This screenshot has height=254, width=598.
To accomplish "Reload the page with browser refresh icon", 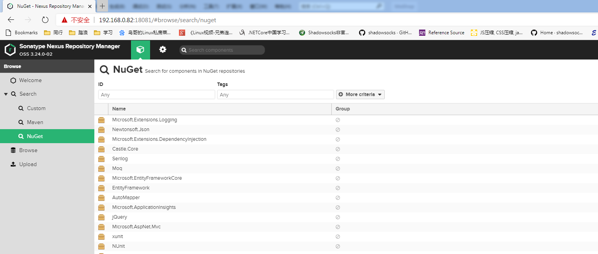I will tap(45, 20).
